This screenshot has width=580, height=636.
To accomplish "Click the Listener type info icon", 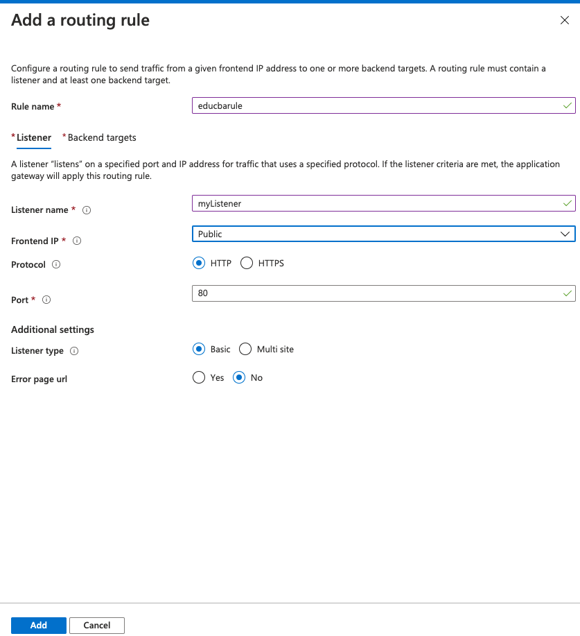I will (74, 351).
